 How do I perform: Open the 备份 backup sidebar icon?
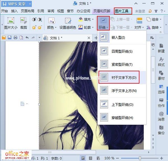pos(161,130)
